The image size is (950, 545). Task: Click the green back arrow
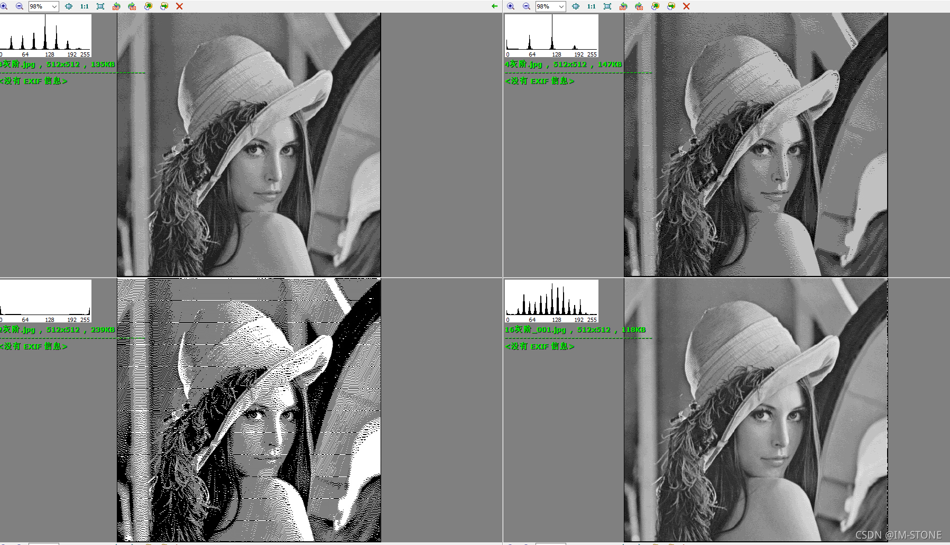tap(495, 6)
